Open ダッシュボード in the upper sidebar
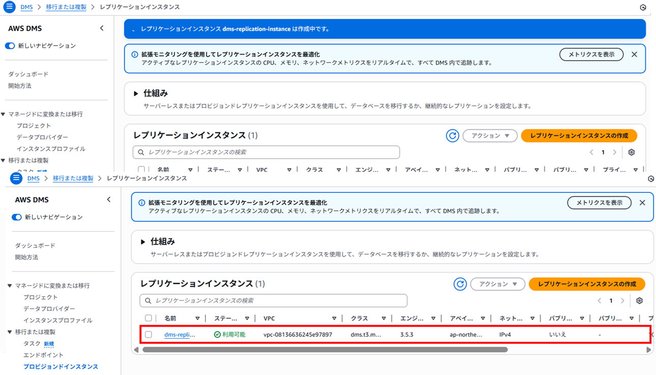Screen dimensions: 656x375 [x=28, y=74]
